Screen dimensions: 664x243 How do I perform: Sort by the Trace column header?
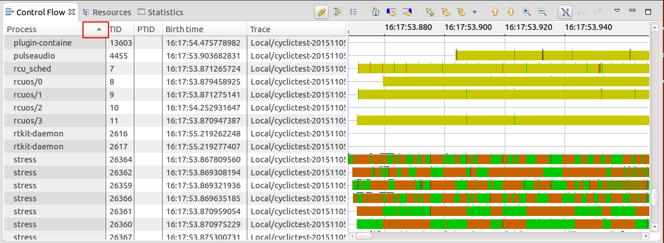coord(296,29)
